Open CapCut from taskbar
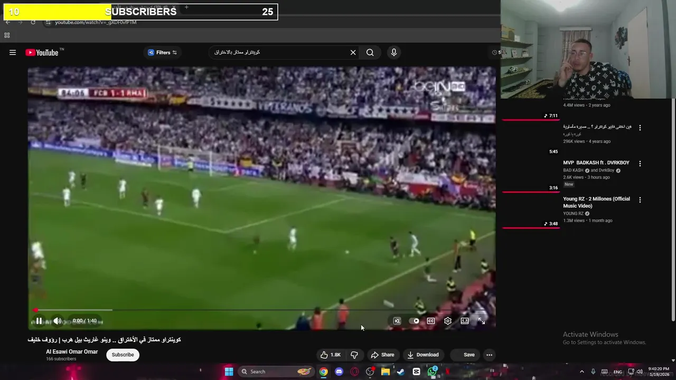 [416, 372]
